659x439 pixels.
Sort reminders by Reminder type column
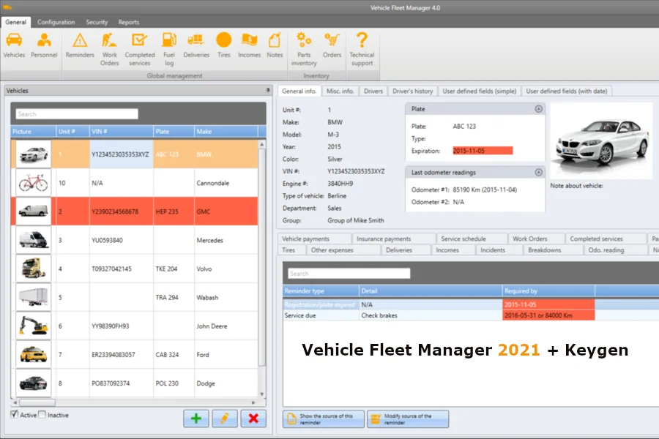[321, 290]
